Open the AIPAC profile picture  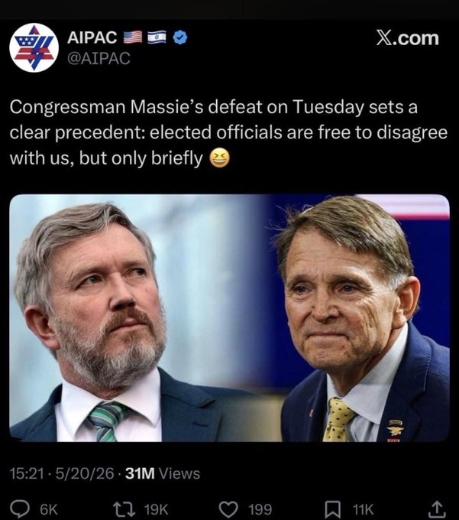(x=34, y=47)
